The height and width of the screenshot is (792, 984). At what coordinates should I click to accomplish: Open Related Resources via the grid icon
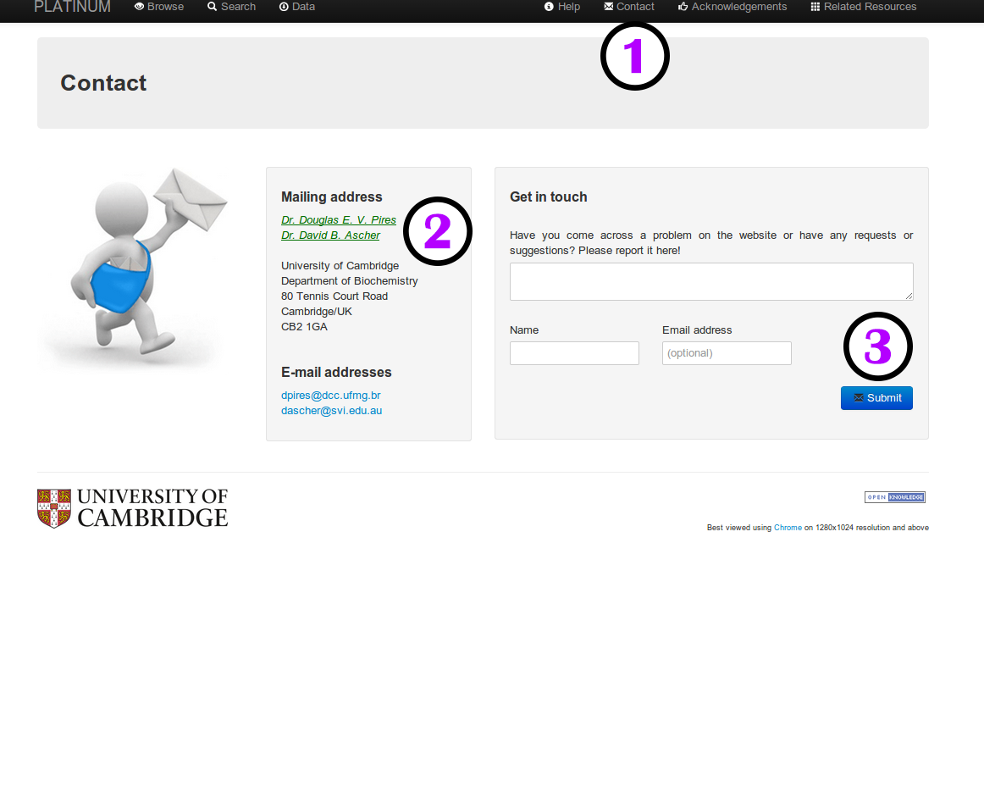(815, 7)
